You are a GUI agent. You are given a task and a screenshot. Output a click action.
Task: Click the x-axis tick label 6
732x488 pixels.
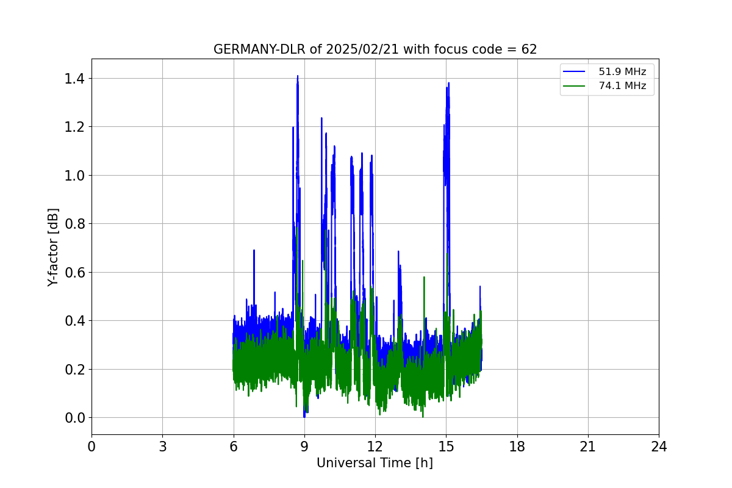click(x=233, y=447)
